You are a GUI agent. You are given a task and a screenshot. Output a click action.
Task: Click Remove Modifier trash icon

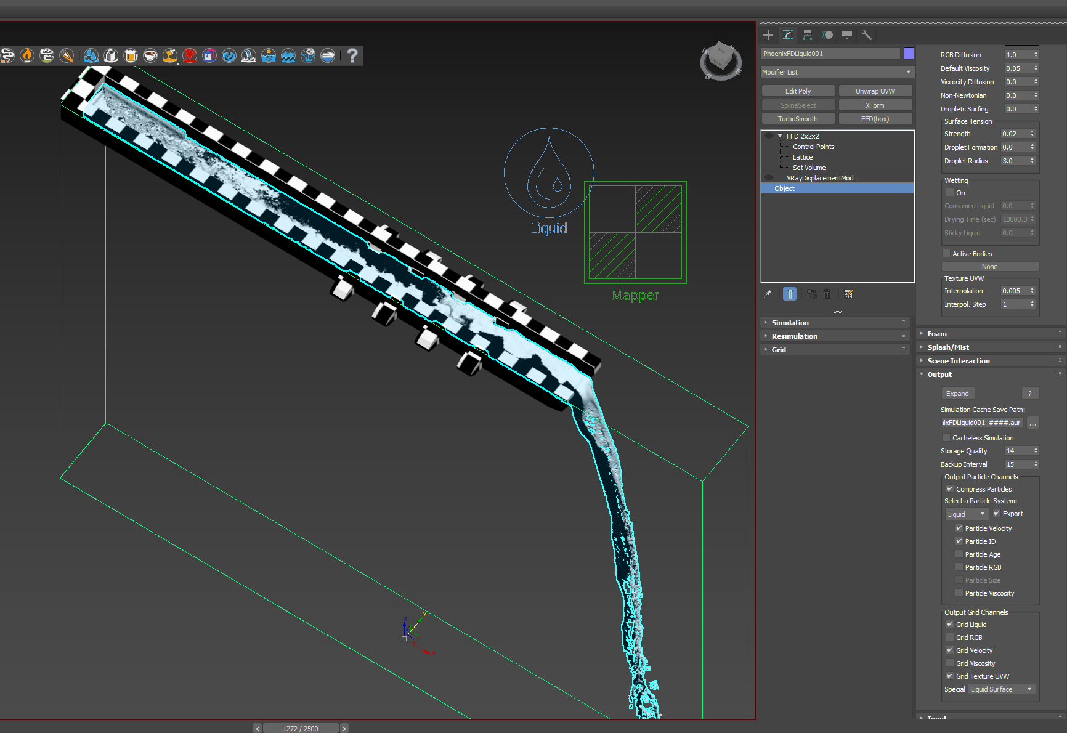click(x=827, y=294)
